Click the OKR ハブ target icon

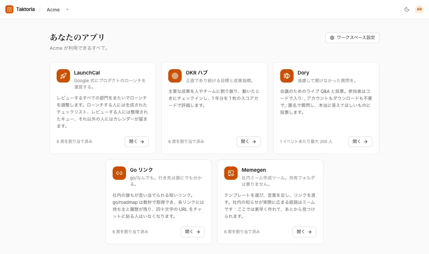point(175,76)
